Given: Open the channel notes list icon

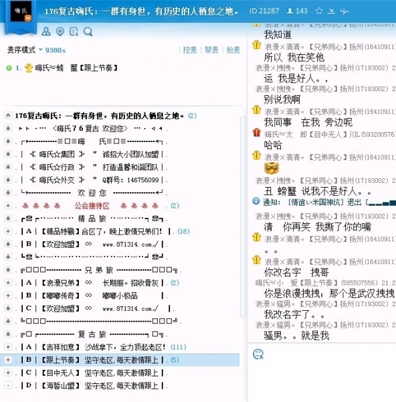Looking at the screenshot, I should [74, 31].
